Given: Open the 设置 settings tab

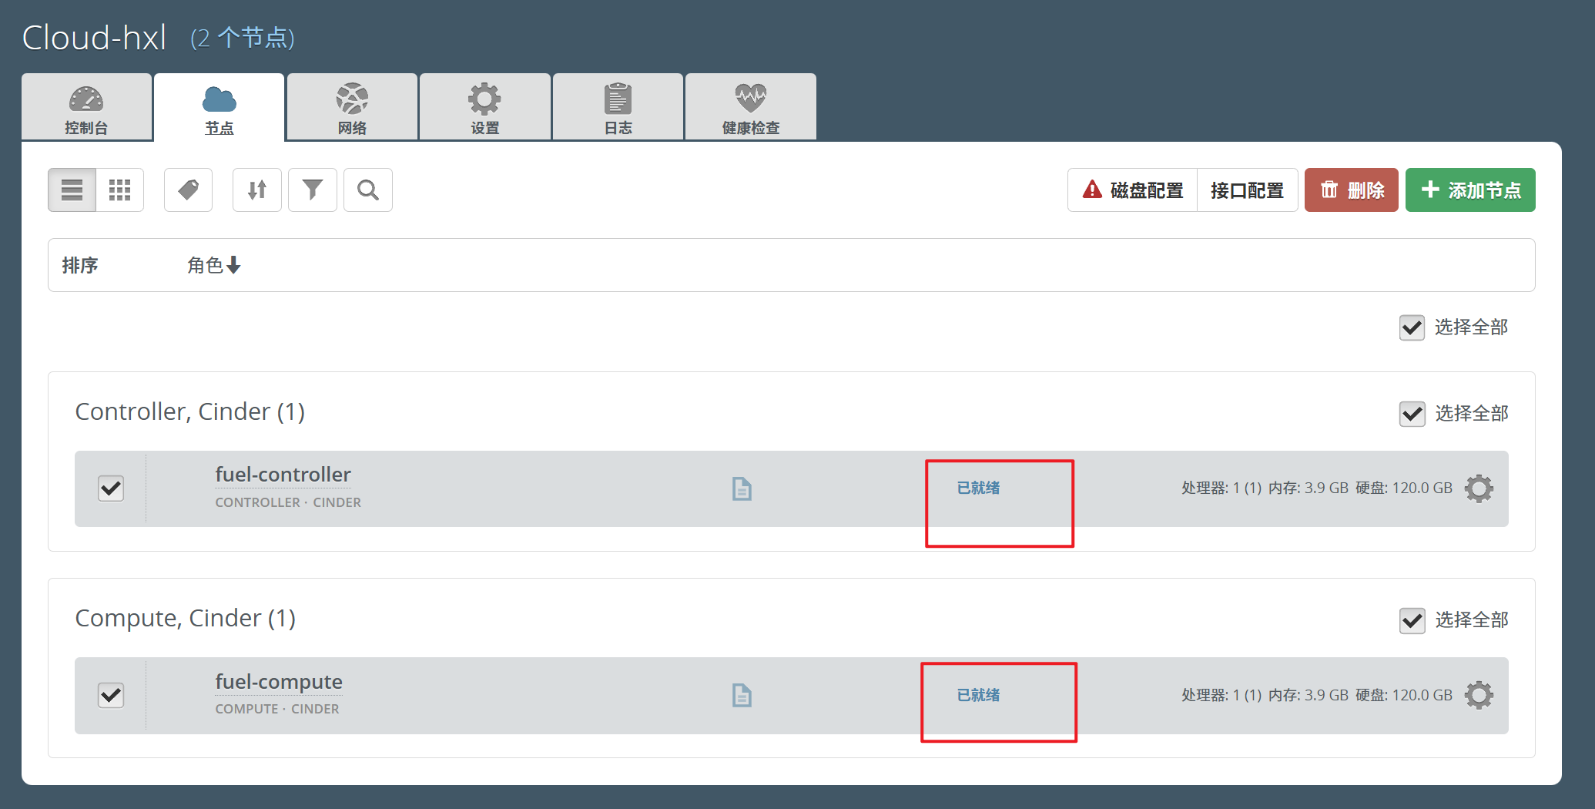Looking at the screenshot, I should pos(485,107).
